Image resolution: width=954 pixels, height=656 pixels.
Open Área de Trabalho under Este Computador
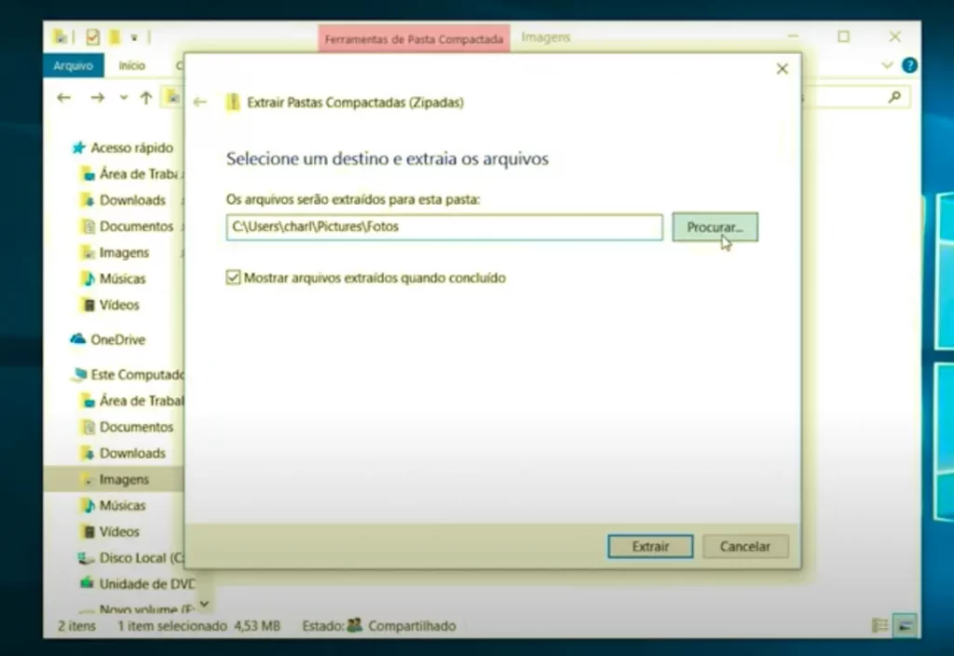pyautogui.click(x=130, y=401)
